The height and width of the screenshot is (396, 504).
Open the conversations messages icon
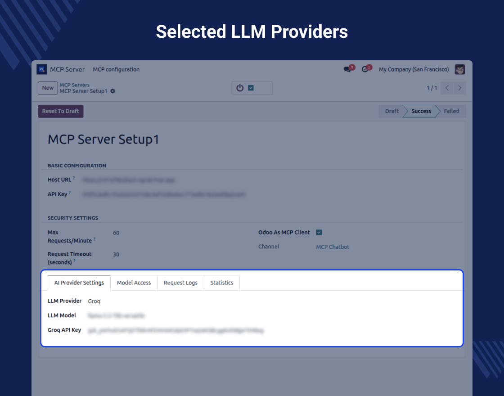(347, 69)
